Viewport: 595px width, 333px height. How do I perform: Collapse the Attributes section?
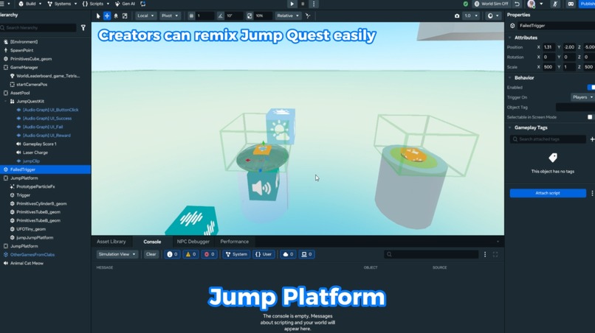click(509, 38)
